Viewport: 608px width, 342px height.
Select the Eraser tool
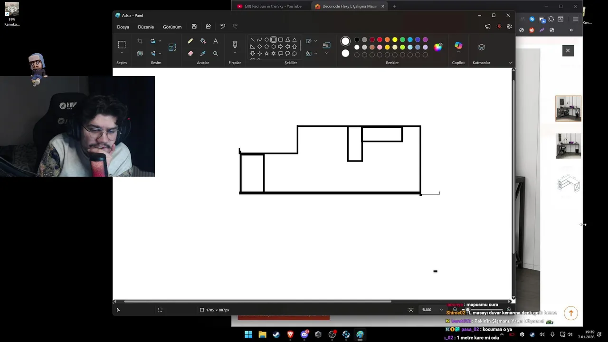[190, 54]
